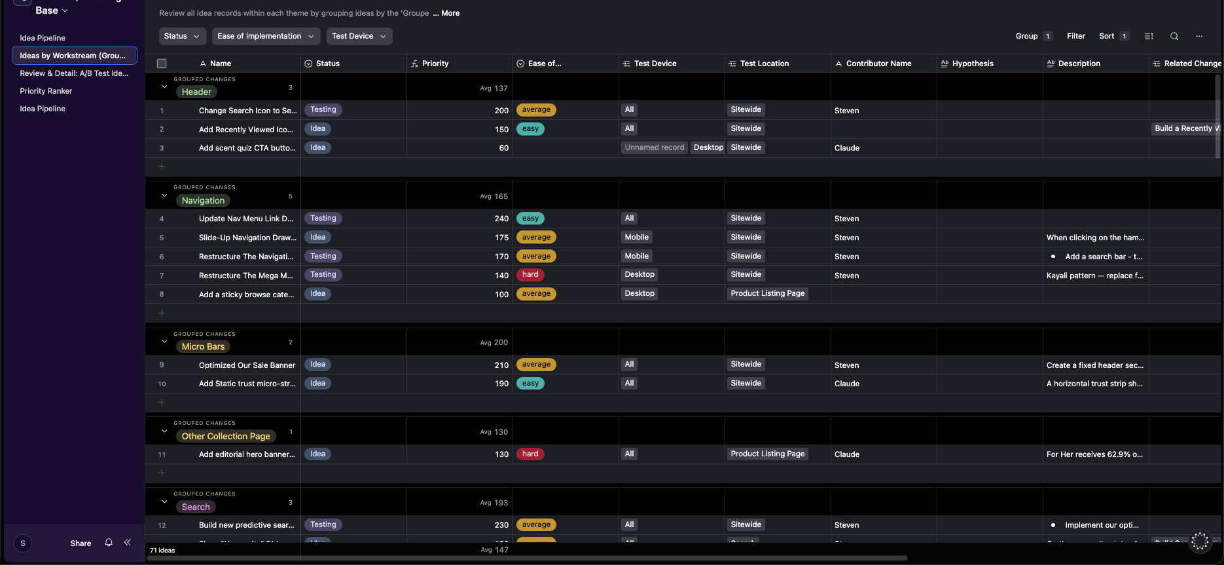Collapse the Micro Bars group
The image size is (1224, 565).
(x=164, y=341)
